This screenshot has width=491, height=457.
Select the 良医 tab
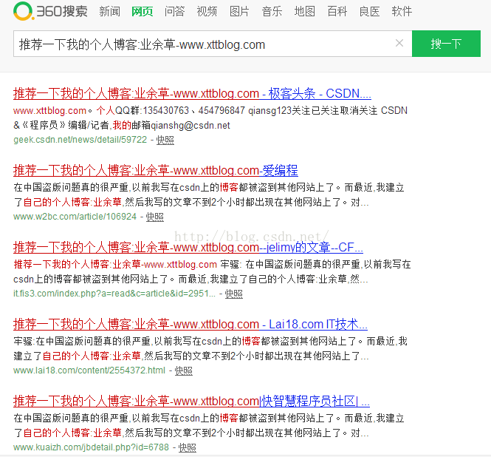point(370,12)
